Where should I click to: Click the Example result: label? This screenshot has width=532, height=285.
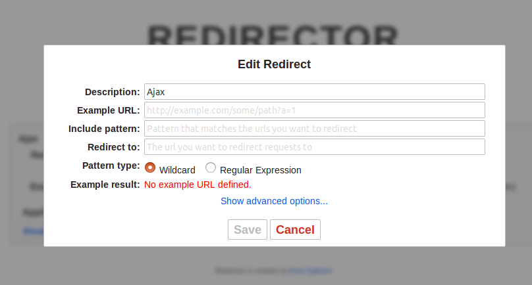tap(105, 185)
